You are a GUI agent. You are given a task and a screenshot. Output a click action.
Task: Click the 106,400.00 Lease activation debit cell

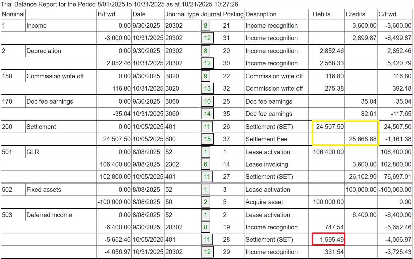[328, 152]
